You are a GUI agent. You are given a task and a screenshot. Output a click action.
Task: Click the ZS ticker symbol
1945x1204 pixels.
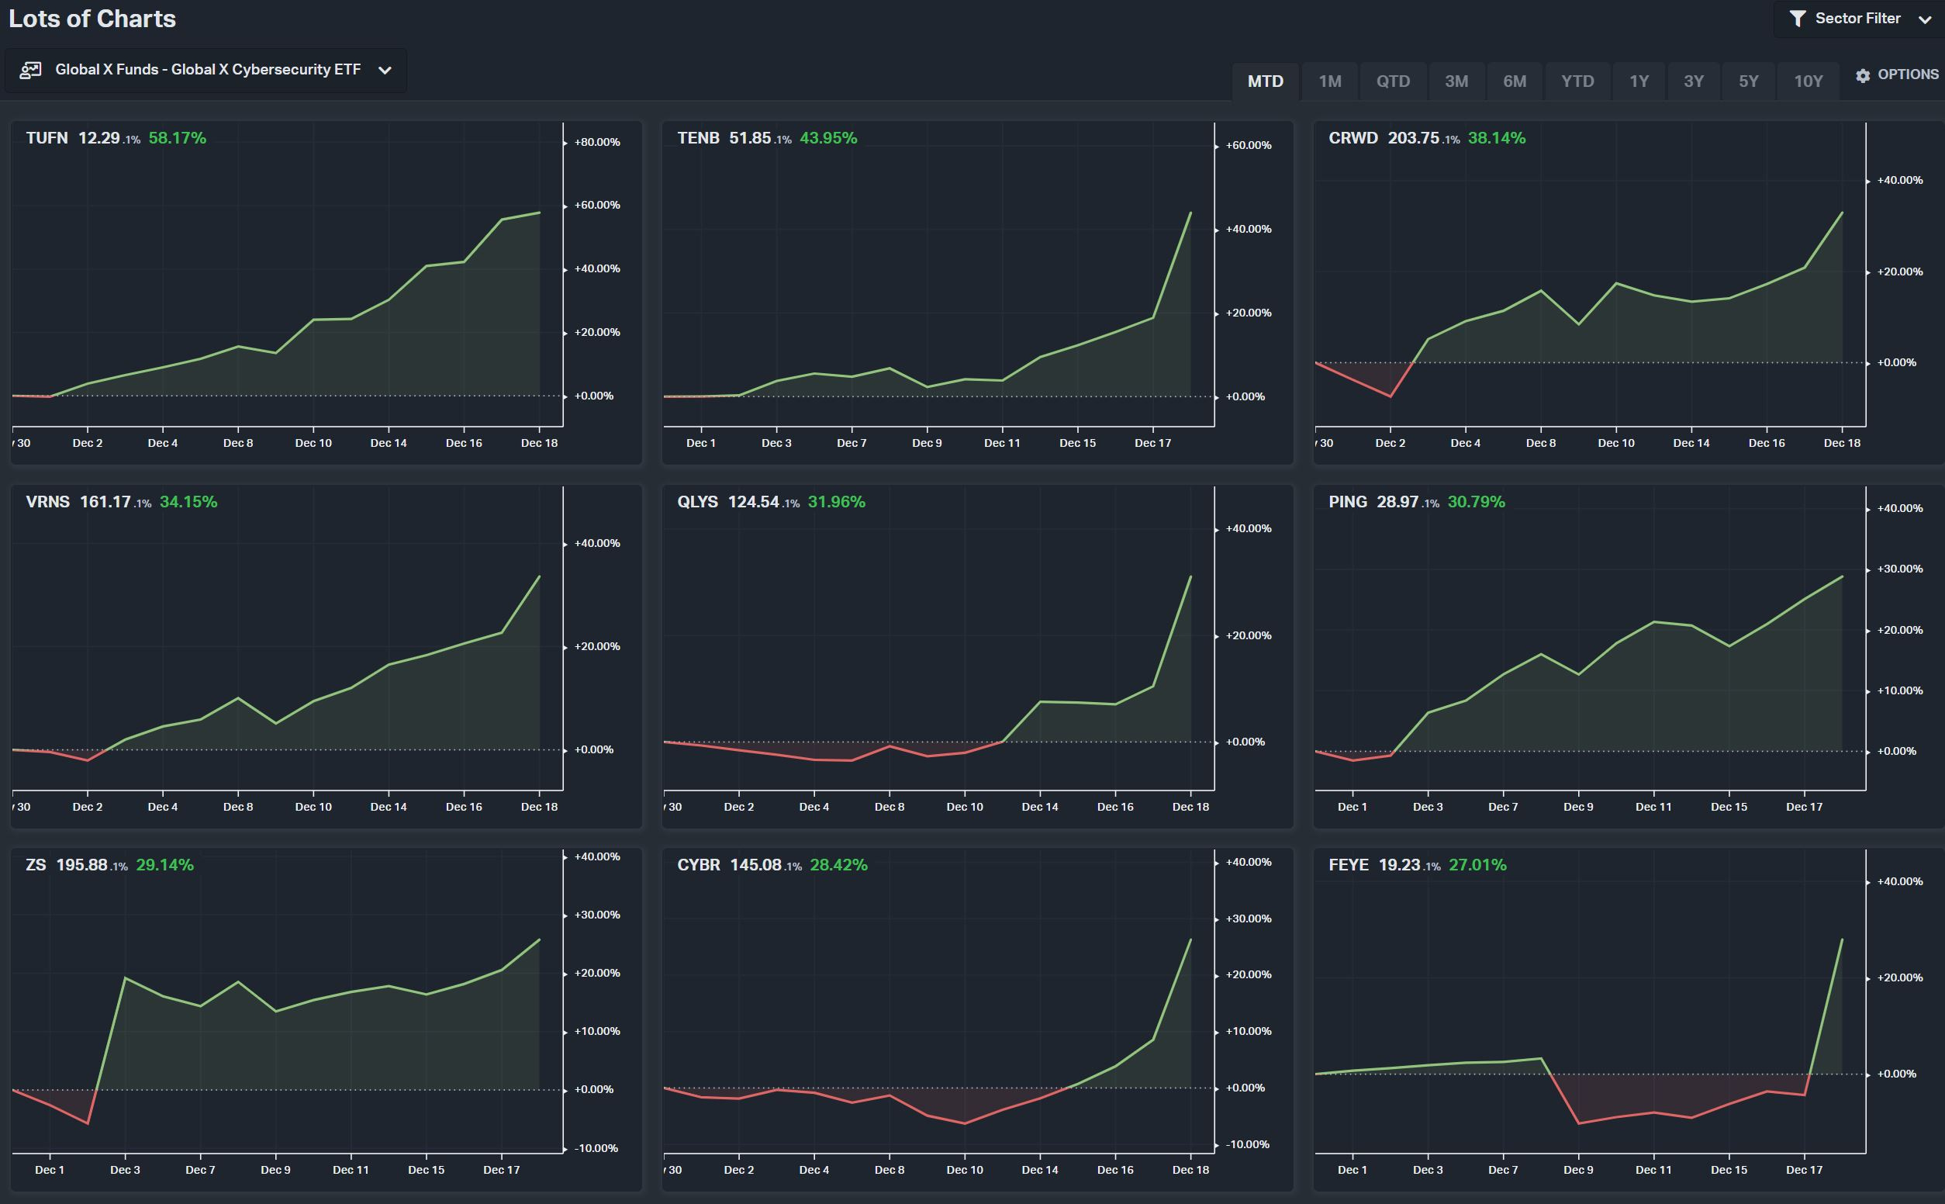coord(36,865)
